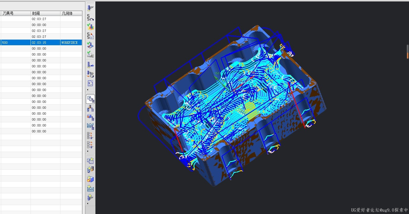Click the Gouge Check icon
This screenshot has height=214, width=409.
pyautogui.click(x=90, y=45)
